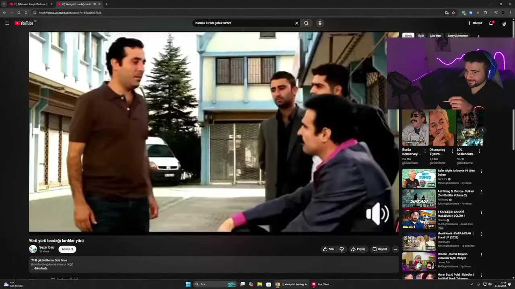Start voice search with the microphone

coord(320,23)
